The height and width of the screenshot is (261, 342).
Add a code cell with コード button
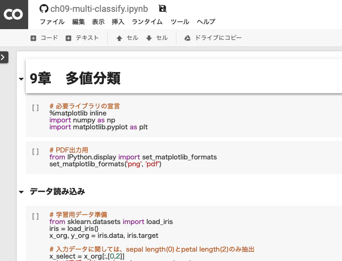point(44,38)
